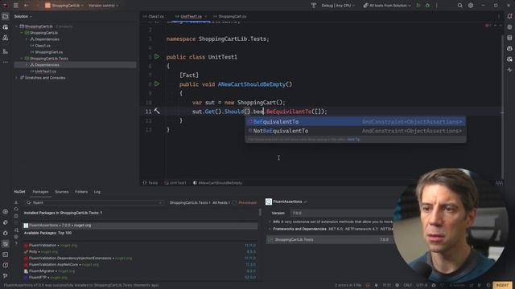The image size is (515, 289).
Task: Expand the Info section of FluentAssertions
Action: pyautogui.click(x=270, y=222)
